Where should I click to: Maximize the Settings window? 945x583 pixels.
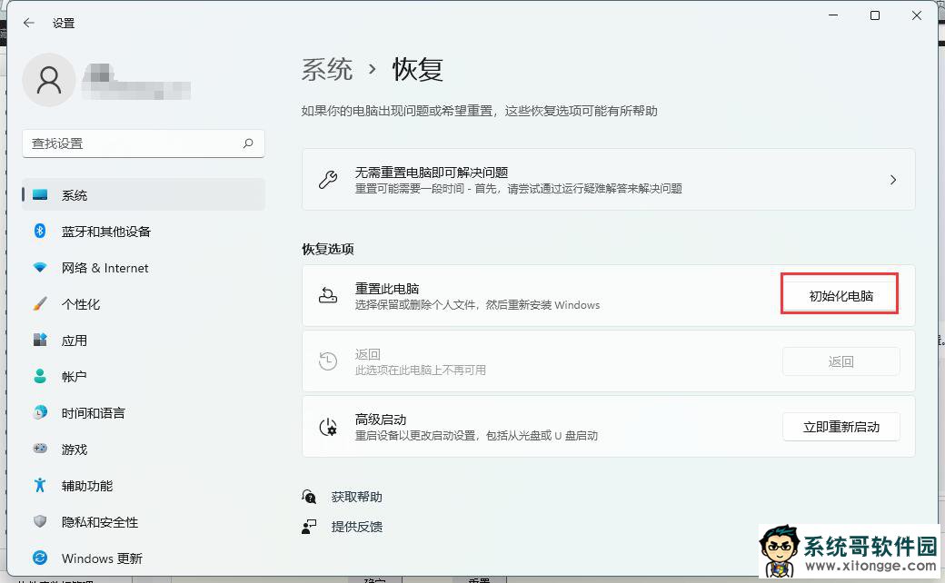click(875, 15)
